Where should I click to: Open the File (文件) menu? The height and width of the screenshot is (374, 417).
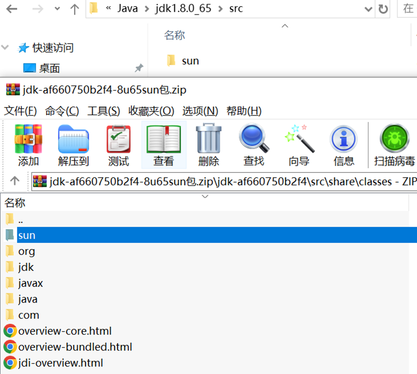click(20, 111)
